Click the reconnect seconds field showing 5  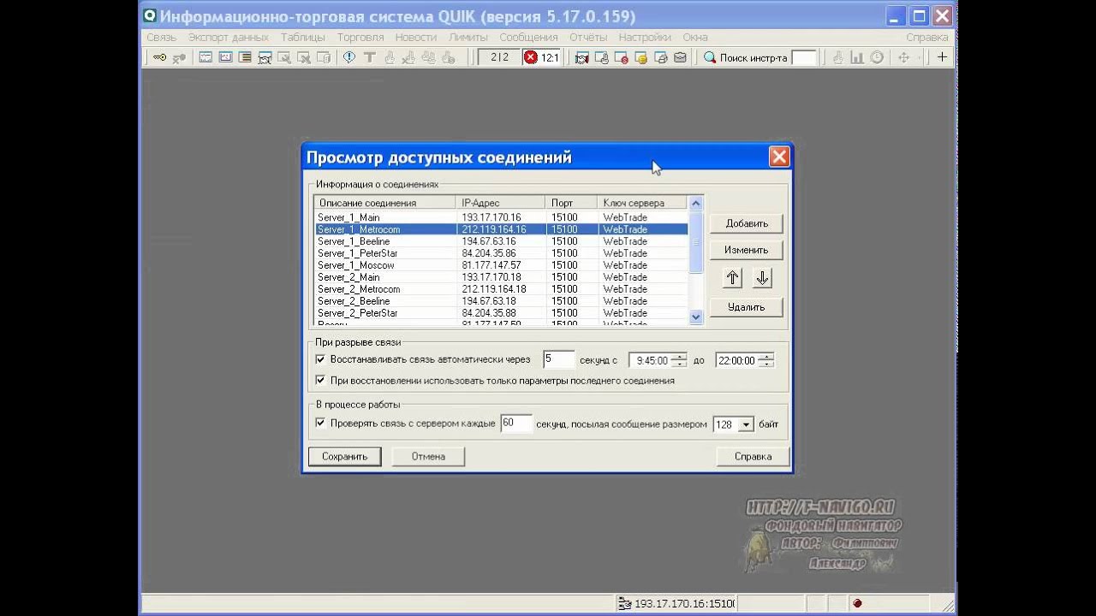click(558, 359)
